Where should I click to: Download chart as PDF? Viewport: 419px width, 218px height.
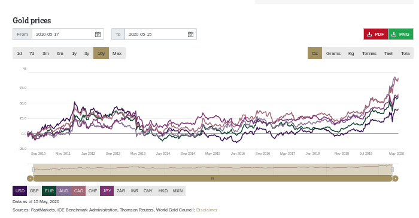click(x=376, y=34)
